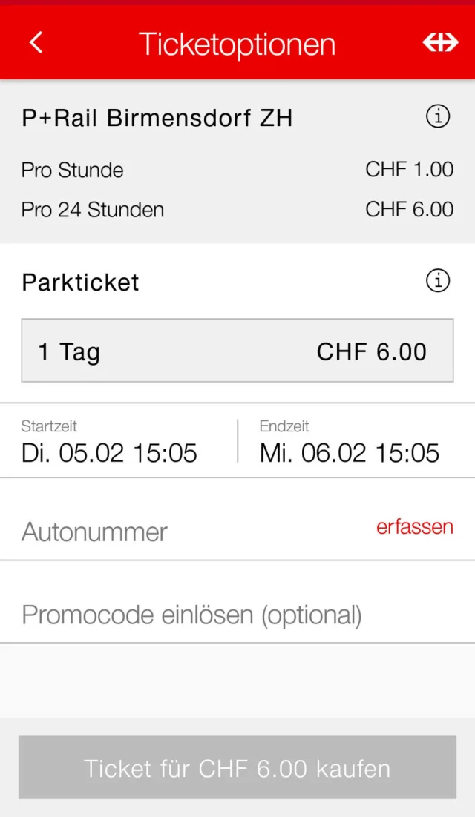The height and width of the screenshot is (817, 475).
Task: Open info for P+Rail Birmensdorf ZH
Action: point(438,116)
